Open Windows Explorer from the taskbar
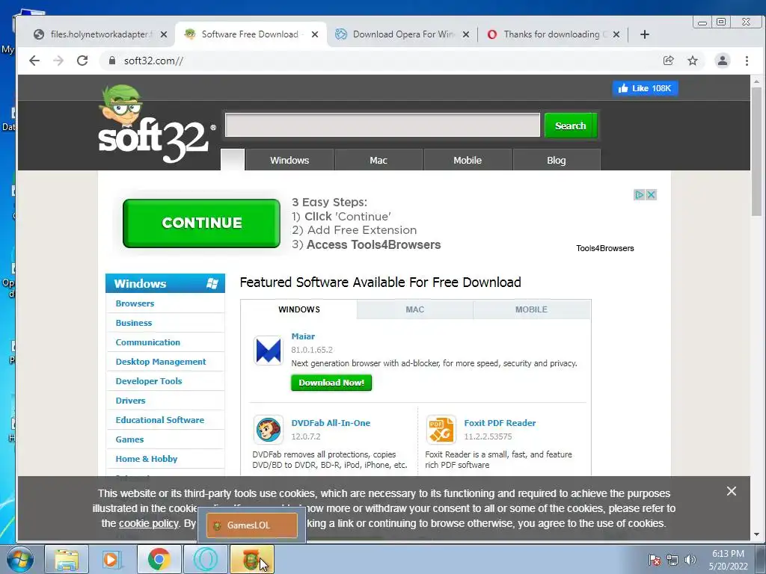The image size is (766, 574). coord(67,559)
